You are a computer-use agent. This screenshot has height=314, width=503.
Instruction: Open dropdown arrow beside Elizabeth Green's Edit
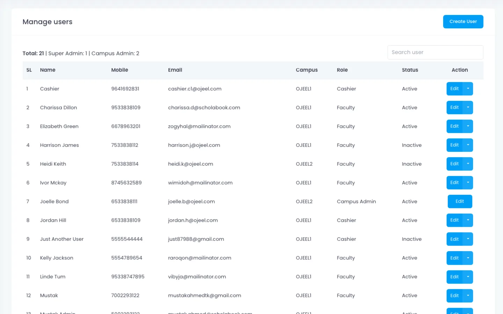(468, 126)
